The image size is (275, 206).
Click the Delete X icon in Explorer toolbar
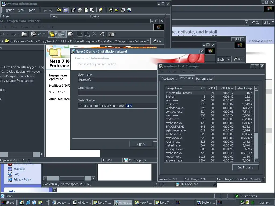(94, 34)
